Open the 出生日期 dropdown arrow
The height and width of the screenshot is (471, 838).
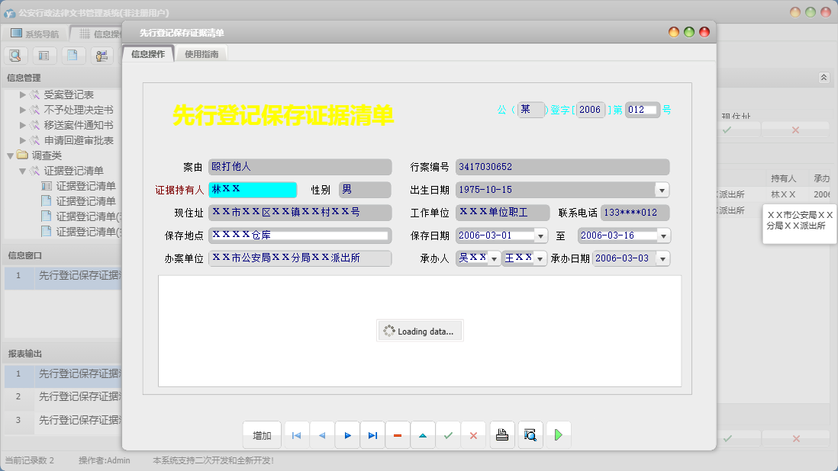coord(662,190)
